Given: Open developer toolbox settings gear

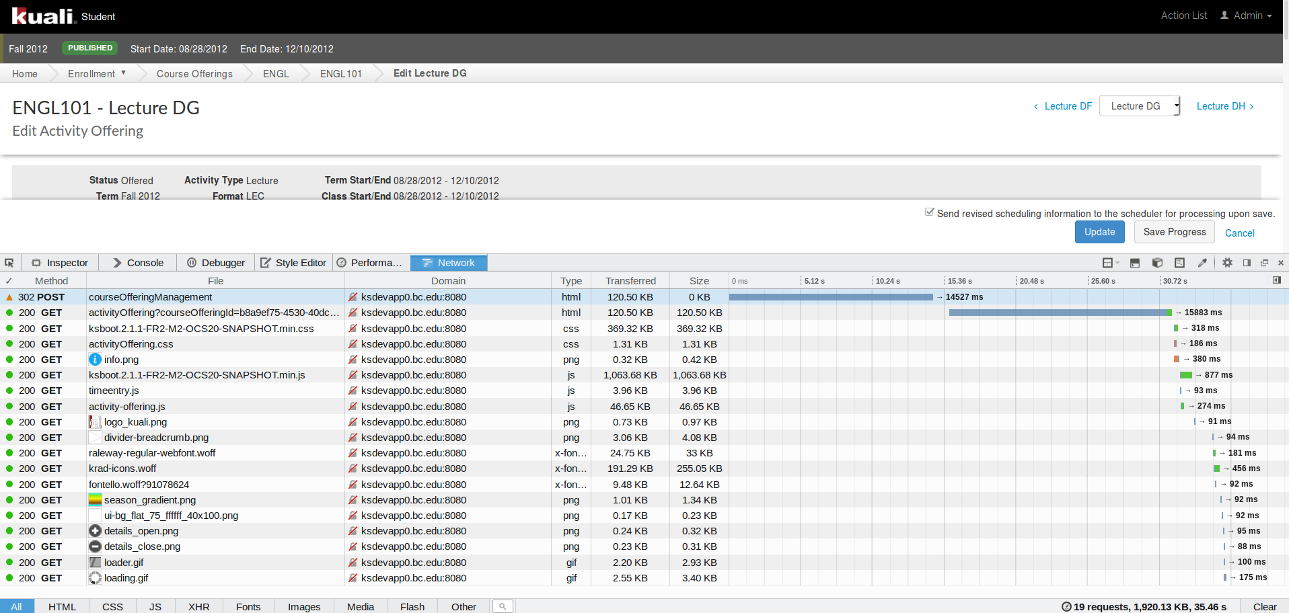Looking at the screenshot, I should pyautogui.click(x=1227, y=263).
